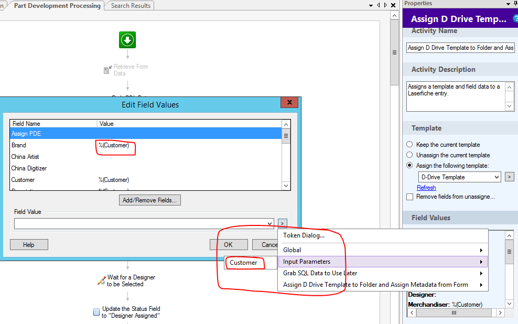
Task: Click the scroll tabs left arrow
Action: (x=378, y=5)
